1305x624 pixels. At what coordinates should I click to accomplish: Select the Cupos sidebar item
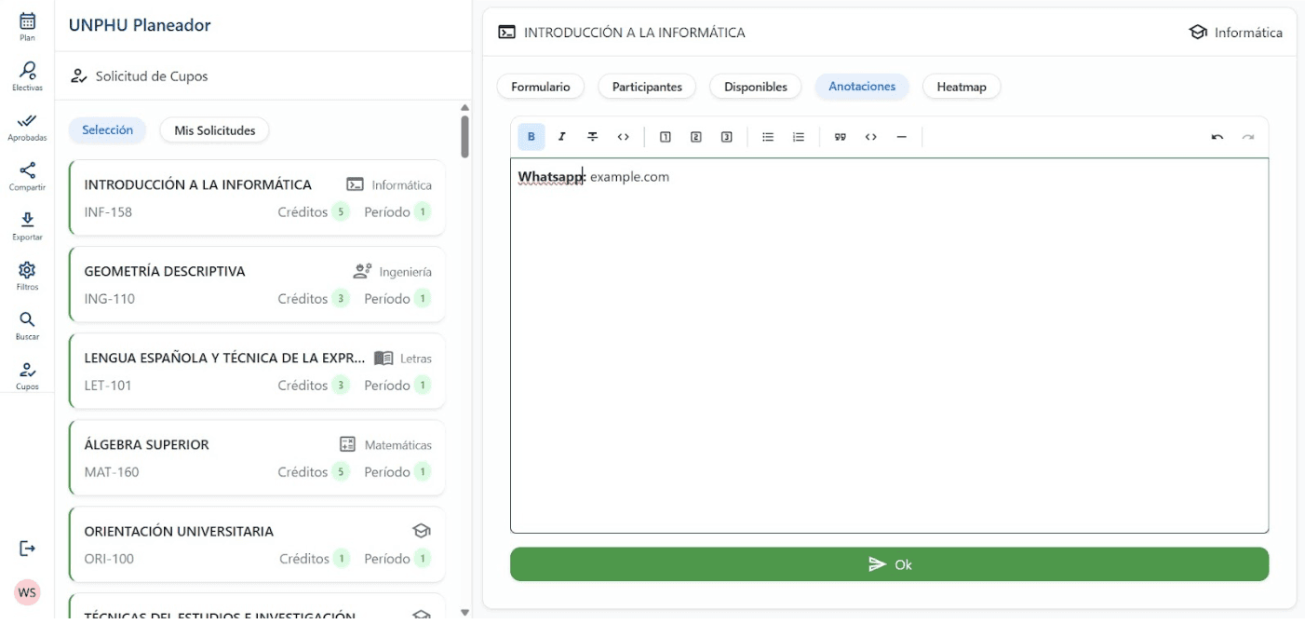[x=27, y=375]
